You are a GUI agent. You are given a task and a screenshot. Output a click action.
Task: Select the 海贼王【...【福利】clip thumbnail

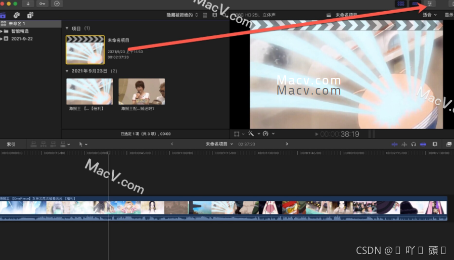(x=89, y=92)
